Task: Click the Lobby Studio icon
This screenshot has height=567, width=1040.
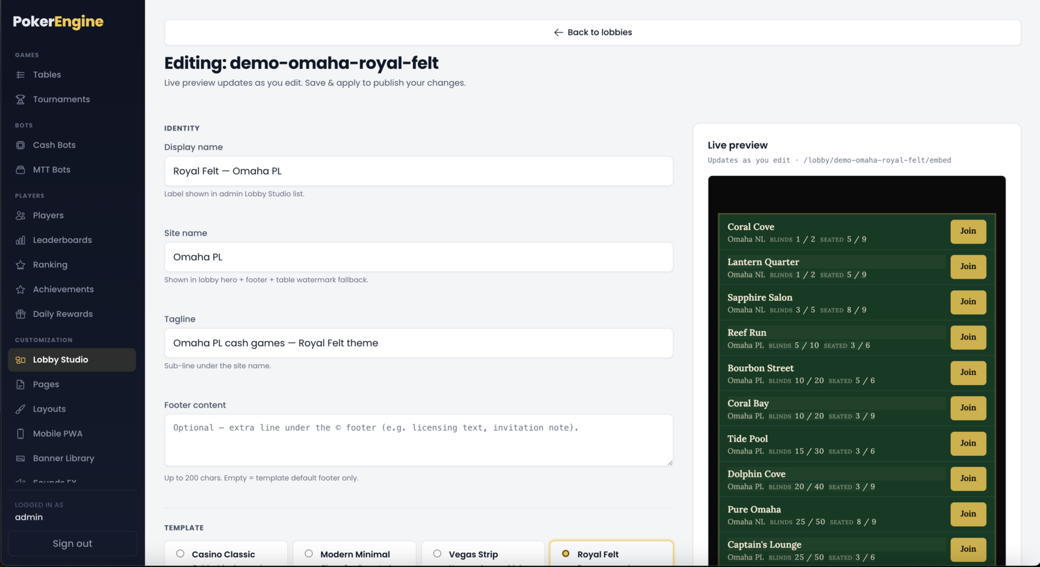Action: pyautogui.click(x=20, y=360)
